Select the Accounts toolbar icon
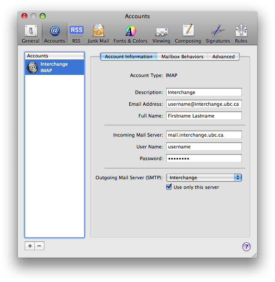This screenshot has height=282, width=275. pyautogui.click(x=54, y=34)
